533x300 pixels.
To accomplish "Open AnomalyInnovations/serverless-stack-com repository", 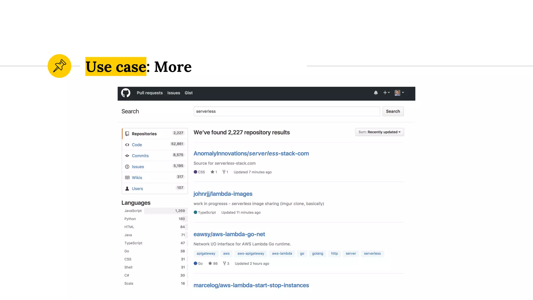I will pyautogui.click(x=251, y=153).
